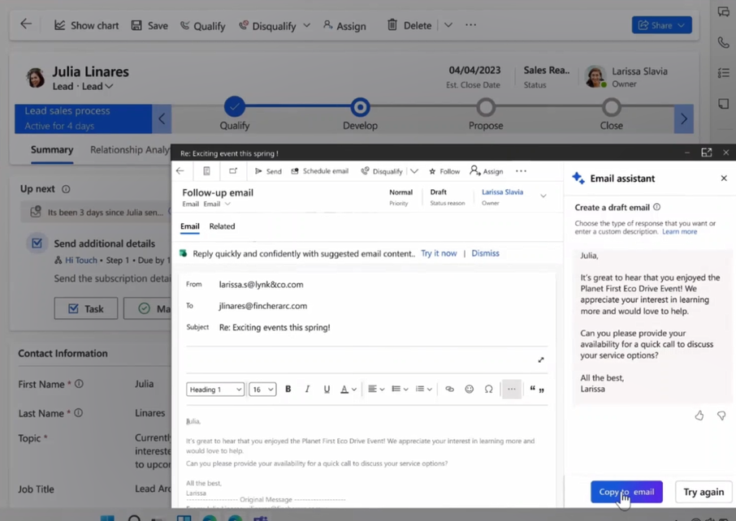Viewport: 736px width, 521px height.
Task: Open the font size dropdown showing 16
Action: (262, 389)
